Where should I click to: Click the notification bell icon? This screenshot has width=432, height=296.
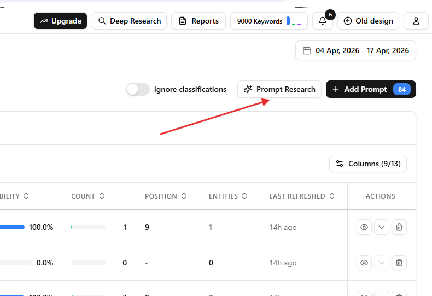322,21
